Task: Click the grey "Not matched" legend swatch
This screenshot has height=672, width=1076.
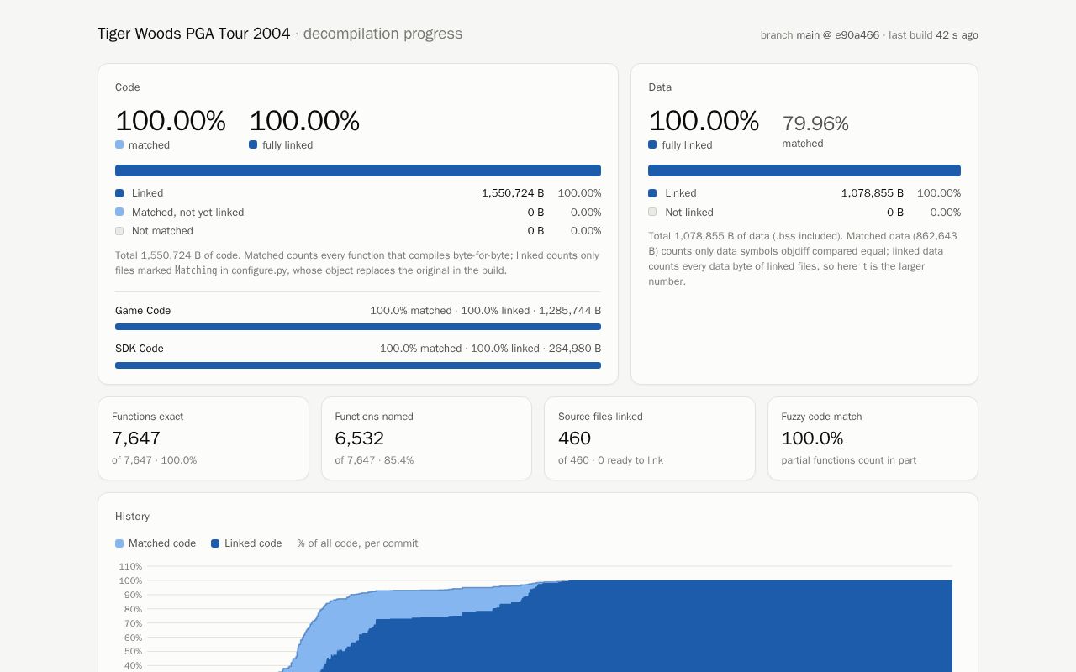Action: [119, 231]
